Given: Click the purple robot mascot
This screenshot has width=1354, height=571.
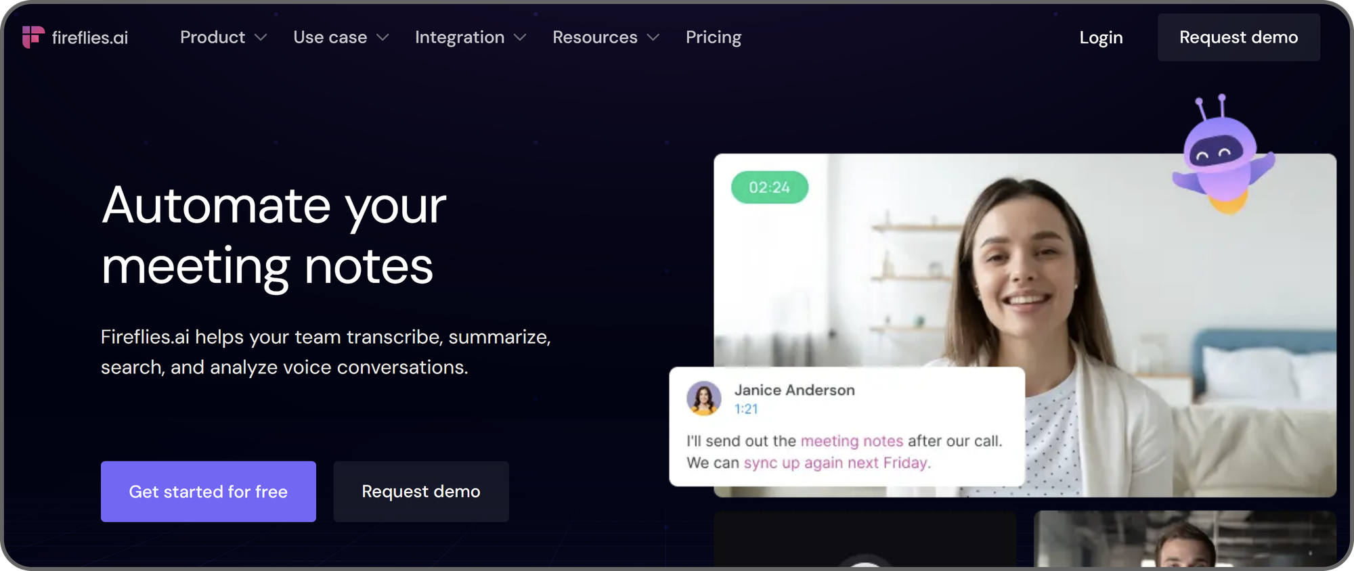Looking at the screenshot, I should pyautogui.click(x=1223, y=156).
